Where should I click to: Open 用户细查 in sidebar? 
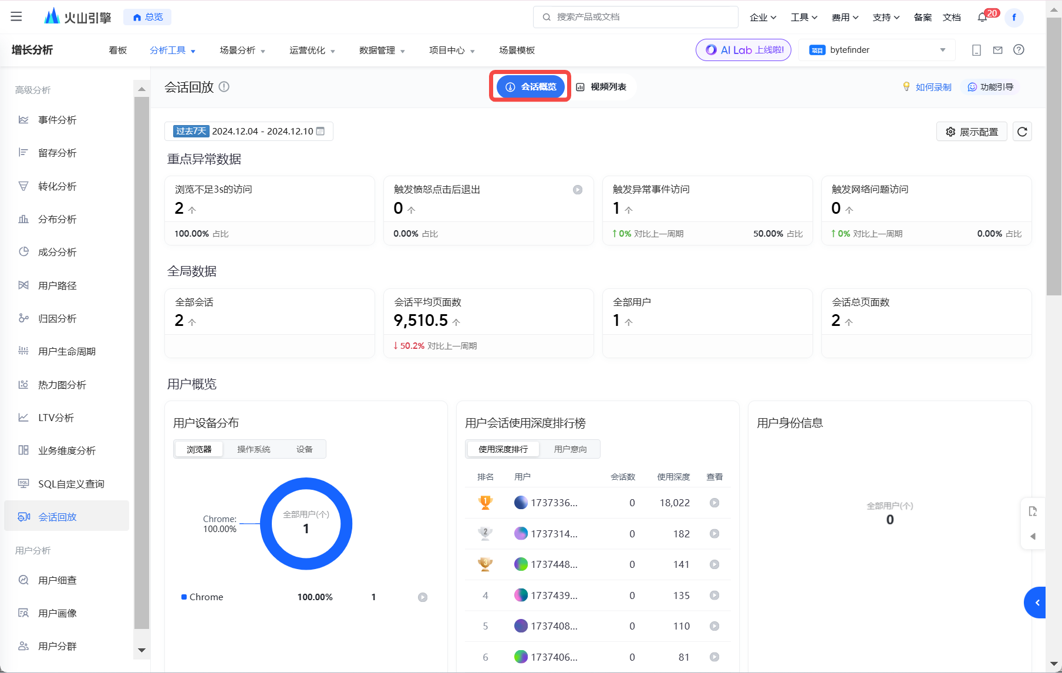(x=66, y=580)
